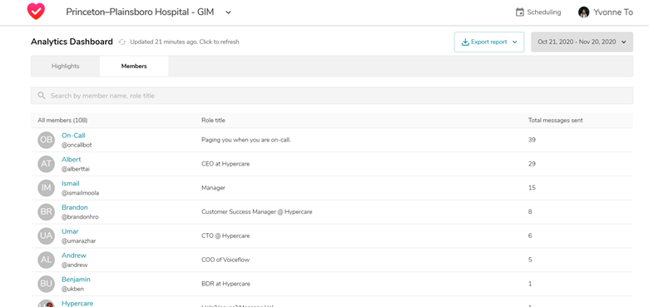Select the Members tab

134,67
